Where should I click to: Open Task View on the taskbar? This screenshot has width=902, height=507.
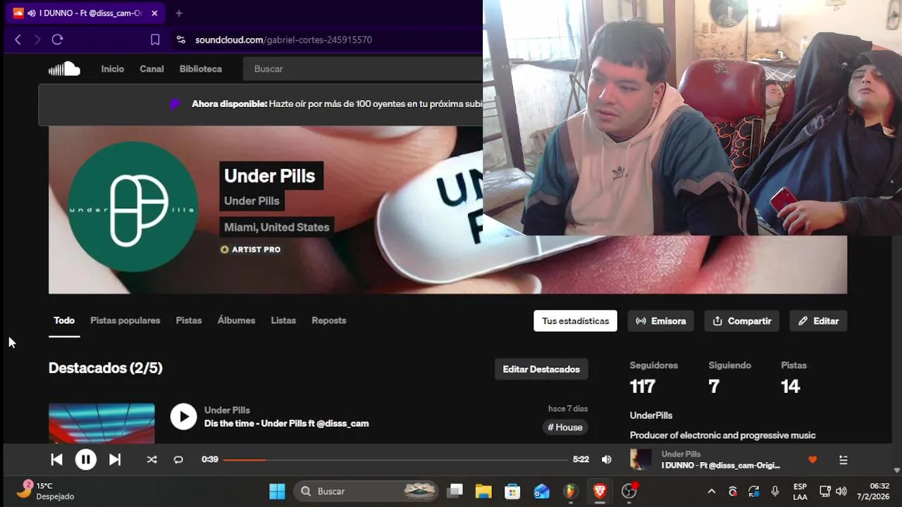point(456,492)
